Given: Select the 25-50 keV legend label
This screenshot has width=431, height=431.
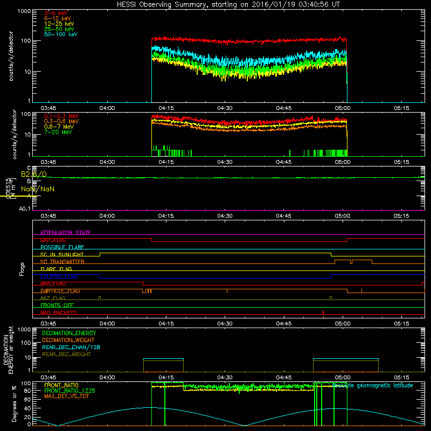Looking at the screenshot, I should click(59, 29).
